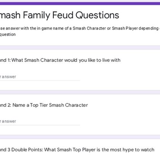Select the Smash Family Feud Questions title
Screen dimensions: 160x160
click(59, 15)
